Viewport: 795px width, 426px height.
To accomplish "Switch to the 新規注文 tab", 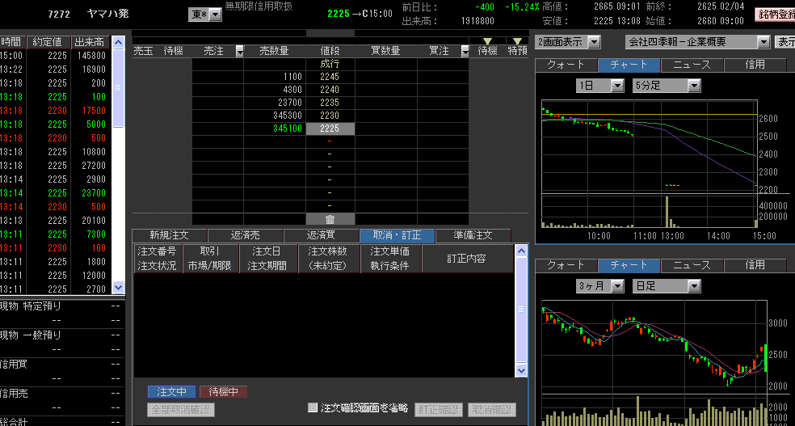I will tap(168, 235).
